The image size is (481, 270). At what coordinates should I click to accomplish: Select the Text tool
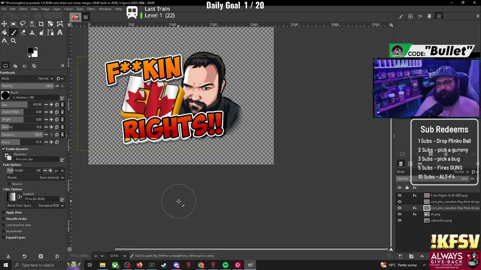[x=60, y=33]
